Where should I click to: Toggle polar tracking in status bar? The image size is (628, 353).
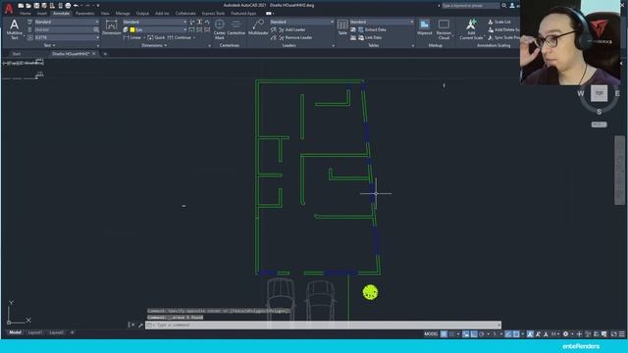point(482,333)
